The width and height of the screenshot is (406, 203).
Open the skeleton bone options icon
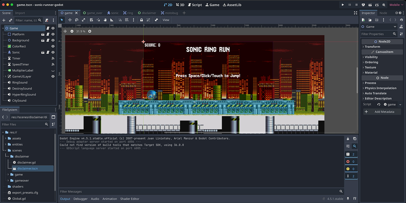coord(156,20)
